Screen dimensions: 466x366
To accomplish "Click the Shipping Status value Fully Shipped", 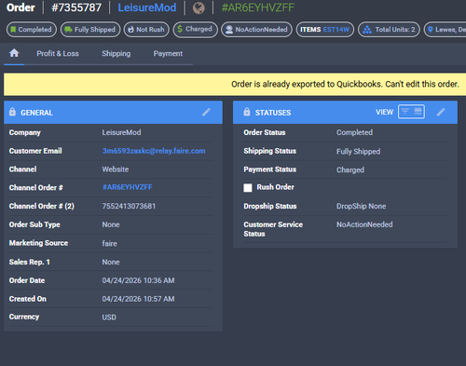I will click(x=359, y=152).
